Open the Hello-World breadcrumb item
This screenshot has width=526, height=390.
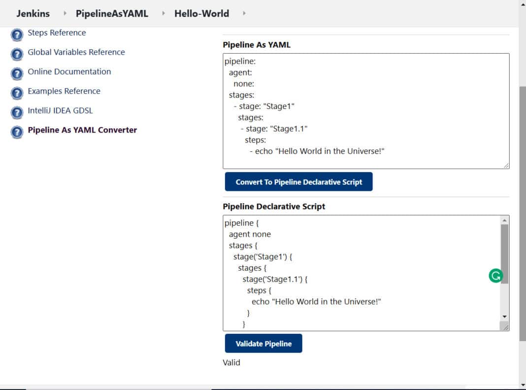pyautogui.click(x=201, y=13)
